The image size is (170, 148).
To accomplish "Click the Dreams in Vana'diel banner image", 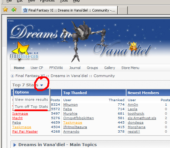I will click(88, 41).
